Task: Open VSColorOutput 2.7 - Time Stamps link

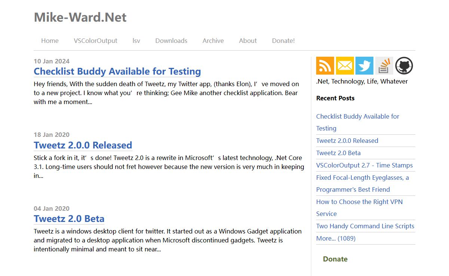Action: tap(364, 165)
